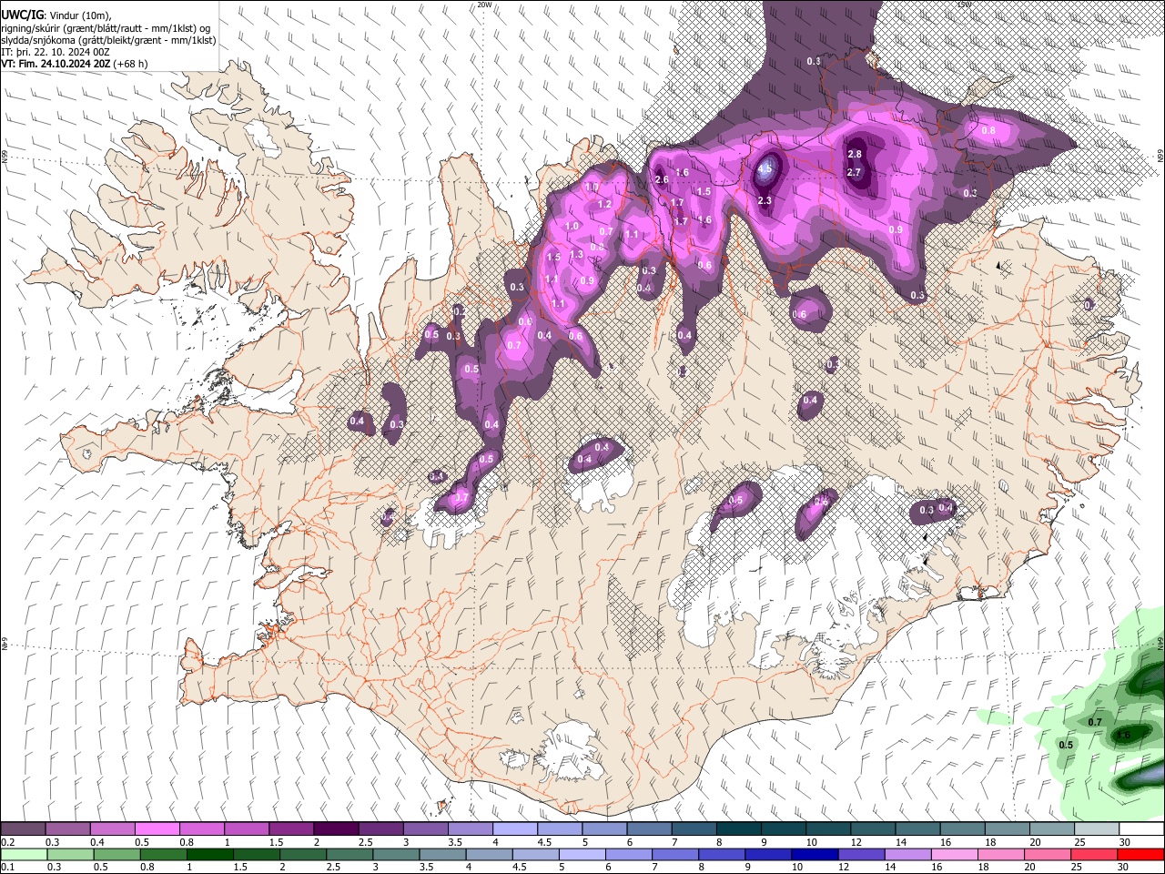Screen dimensions: 1165x874
Task: Click the 'VT: Fim. 24.10.2024 20Z (+68 h)' line
Action: [75, 64]
